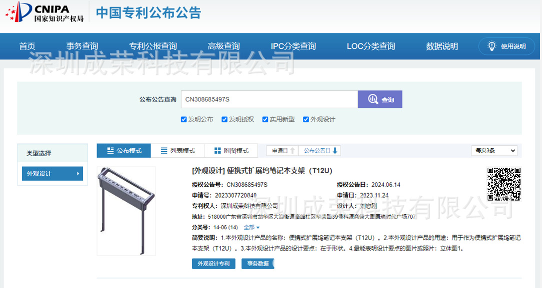Viewport: 542px width, 288px height.
Task: Switch to 列表模式 view tab
Action: pyautogui.click(x=177, y=151)
